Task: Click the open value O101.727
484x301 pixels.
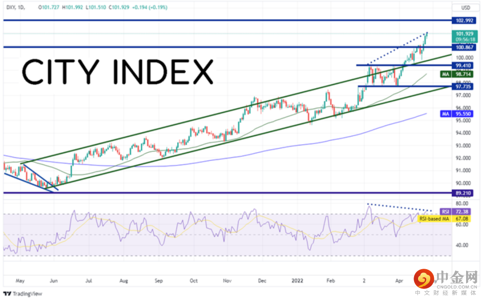Action: [49, 7]
